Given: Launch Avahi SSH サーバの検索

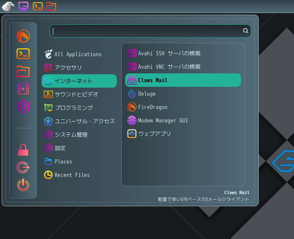Looking at the screenshot, I should [x=183, y=53].
